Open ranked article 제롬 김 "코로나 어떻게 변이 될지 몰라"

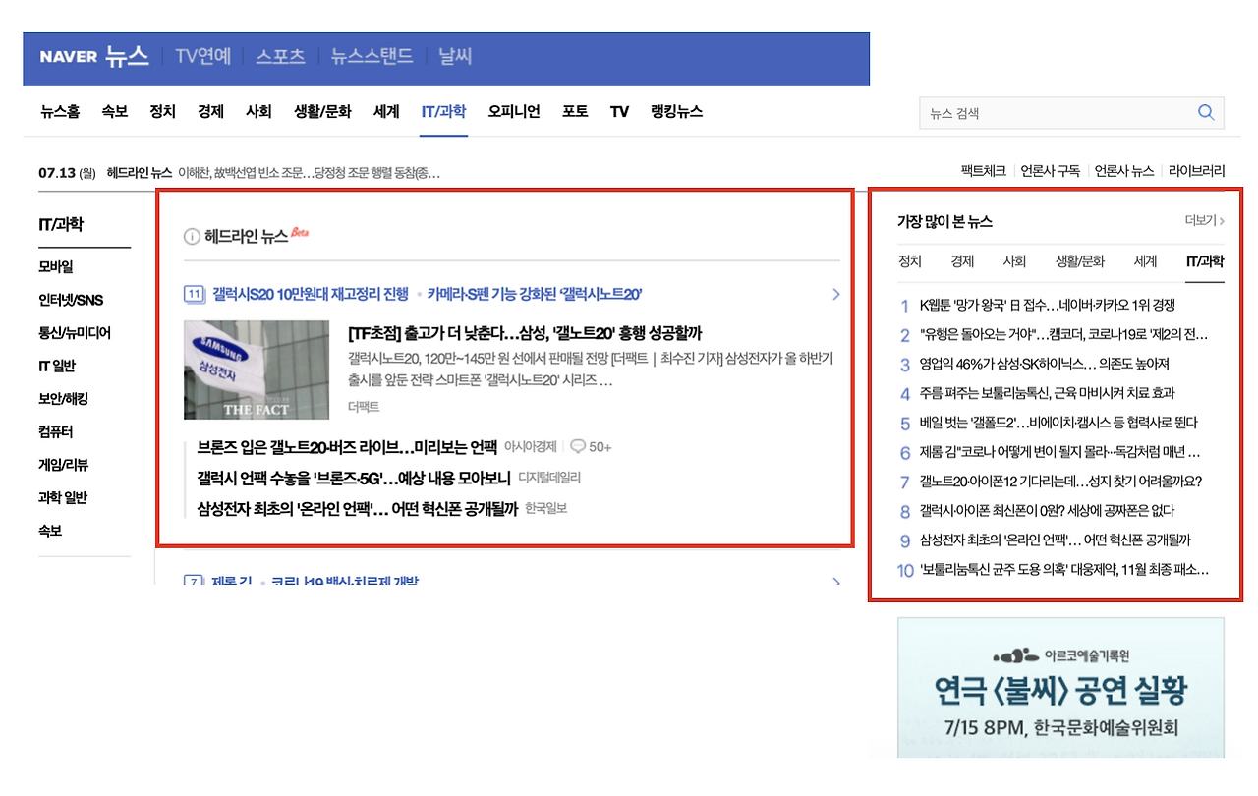[x=1060, y=452]
